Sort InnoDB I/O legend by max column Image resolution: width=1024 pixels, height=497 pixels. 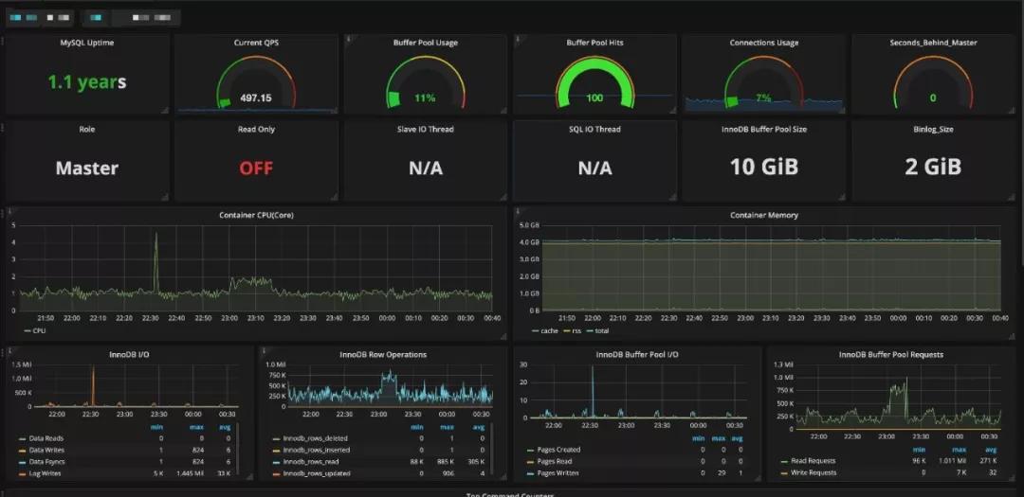pyautogui.click(x=196, y=428)
